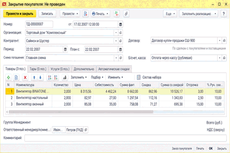Click the create-based-on document icon
230x153 pixels.
pos(85,14)
